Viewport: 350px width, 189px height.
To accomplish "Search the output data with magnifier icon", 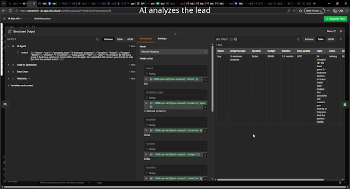I will coord(298,40).
